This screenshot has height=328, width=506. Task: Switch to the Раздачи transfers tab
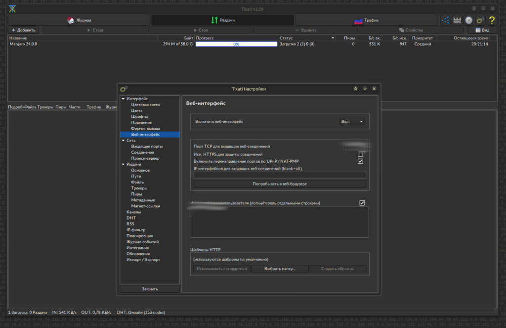coord(223,20)
